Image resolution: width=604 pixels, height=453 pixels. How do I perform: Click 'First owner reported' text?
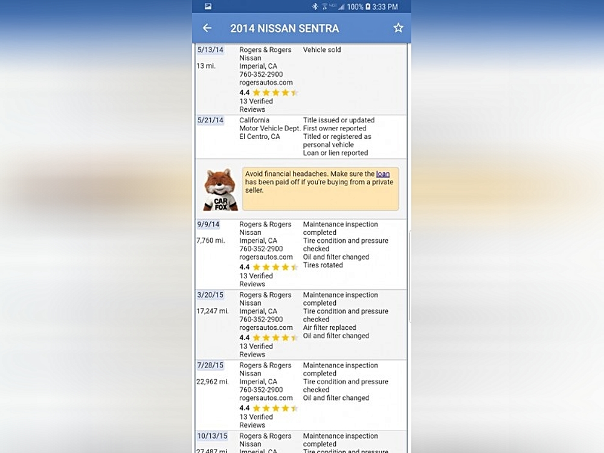(335, 128)
